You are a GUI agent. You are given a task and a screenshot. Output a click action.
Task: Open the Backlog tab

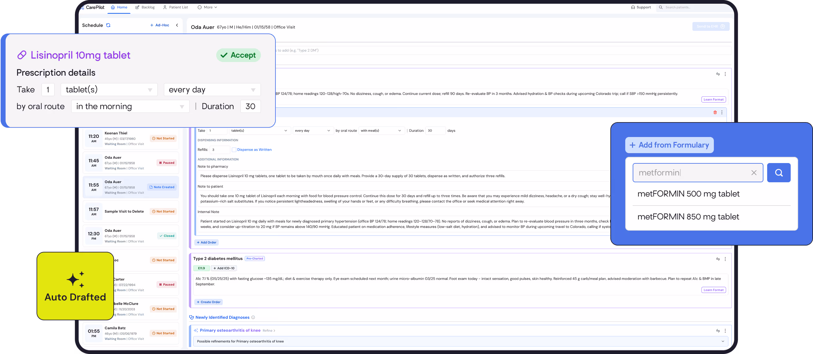145,7
